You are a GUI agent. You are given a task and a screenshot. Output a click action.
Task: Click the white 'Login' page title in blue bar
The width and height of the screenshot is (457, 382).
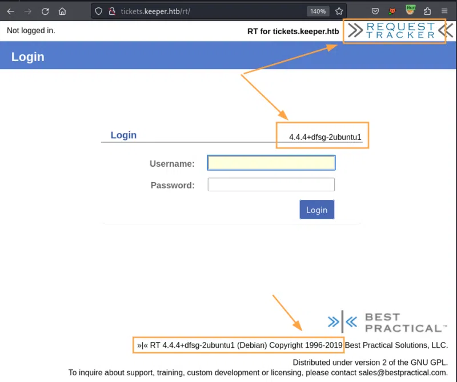[x=27, y=57]
